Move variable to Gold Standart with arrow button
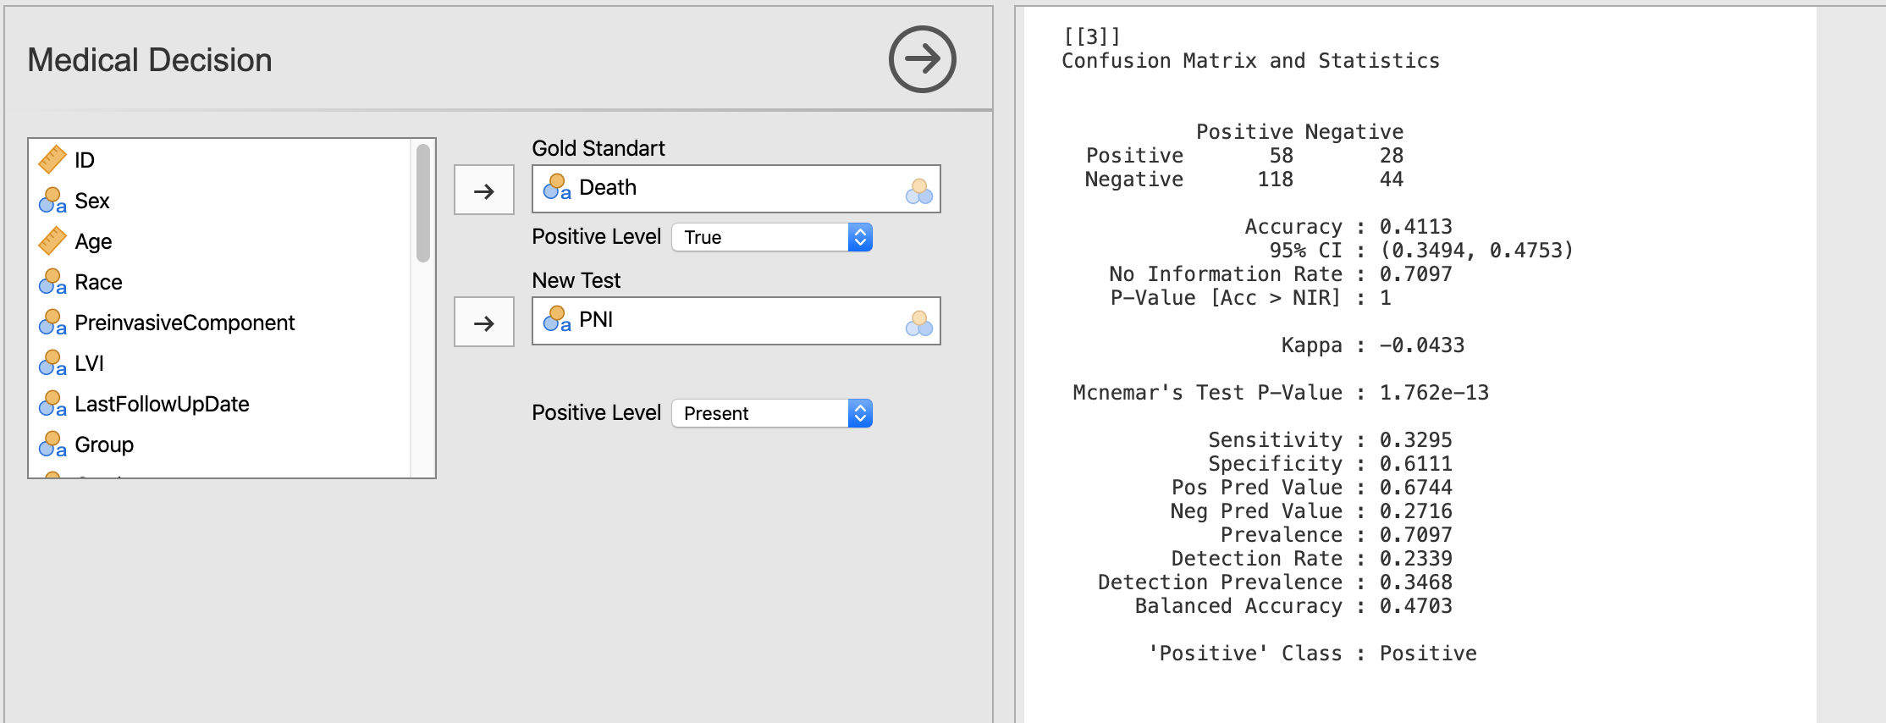Viewport: 1886px width, 723px height. point(484,190)
